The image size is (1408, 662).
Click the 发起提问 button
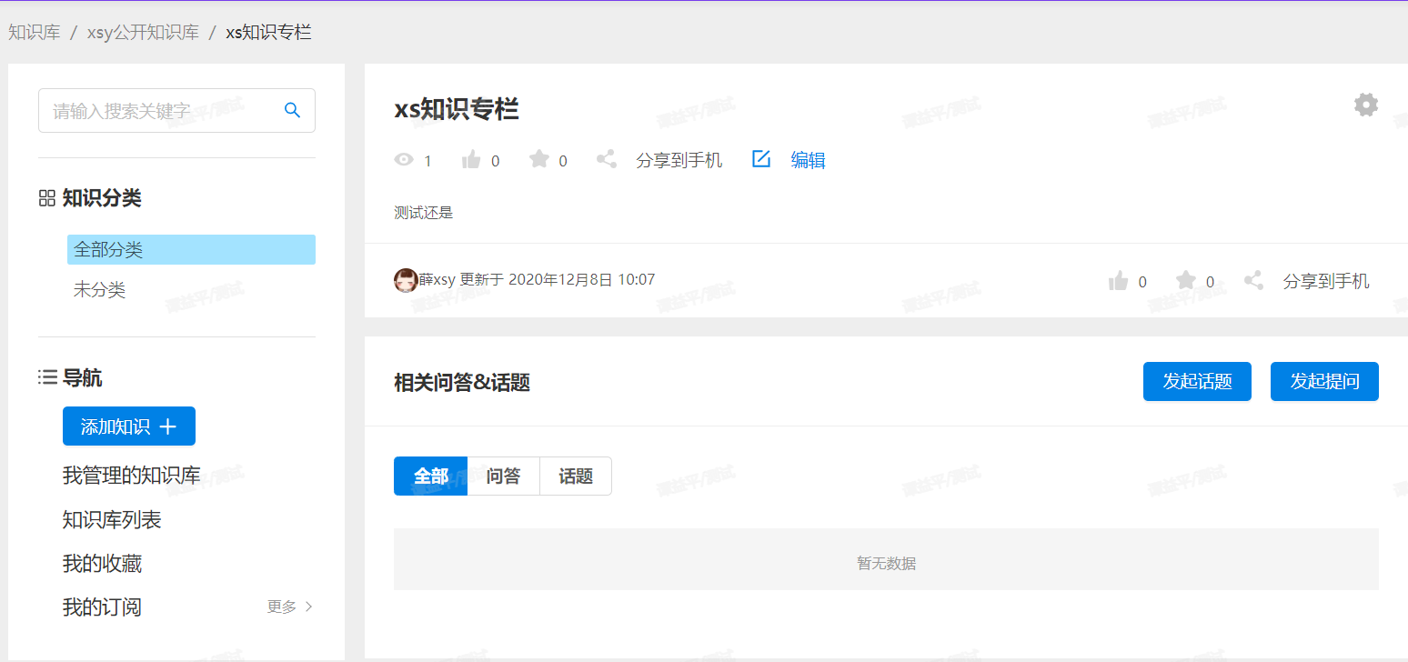(1324, 381)
